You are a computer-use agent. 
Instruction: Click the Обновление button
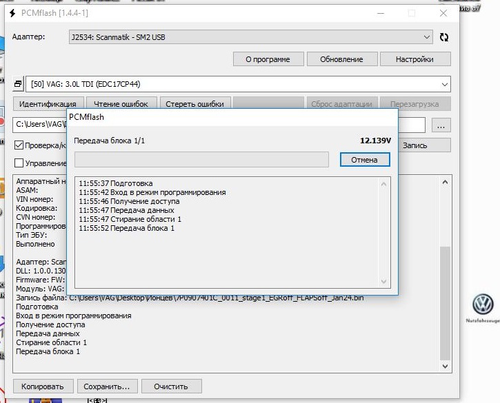342,59
